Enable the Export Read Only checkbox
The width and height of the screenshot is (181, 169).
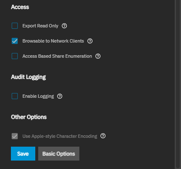point(15,26)
